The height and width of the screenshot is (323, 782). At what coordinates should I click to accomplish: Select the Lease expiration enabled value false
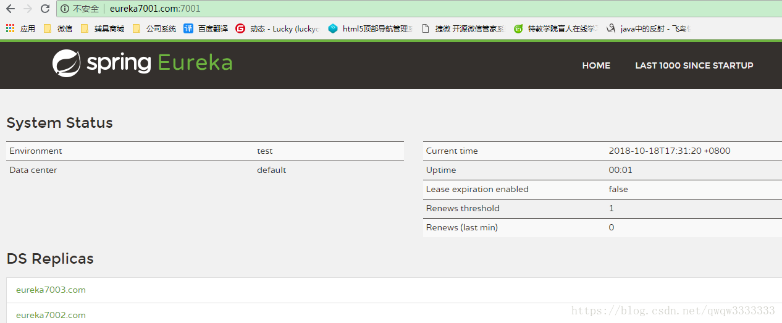point(618,189)
